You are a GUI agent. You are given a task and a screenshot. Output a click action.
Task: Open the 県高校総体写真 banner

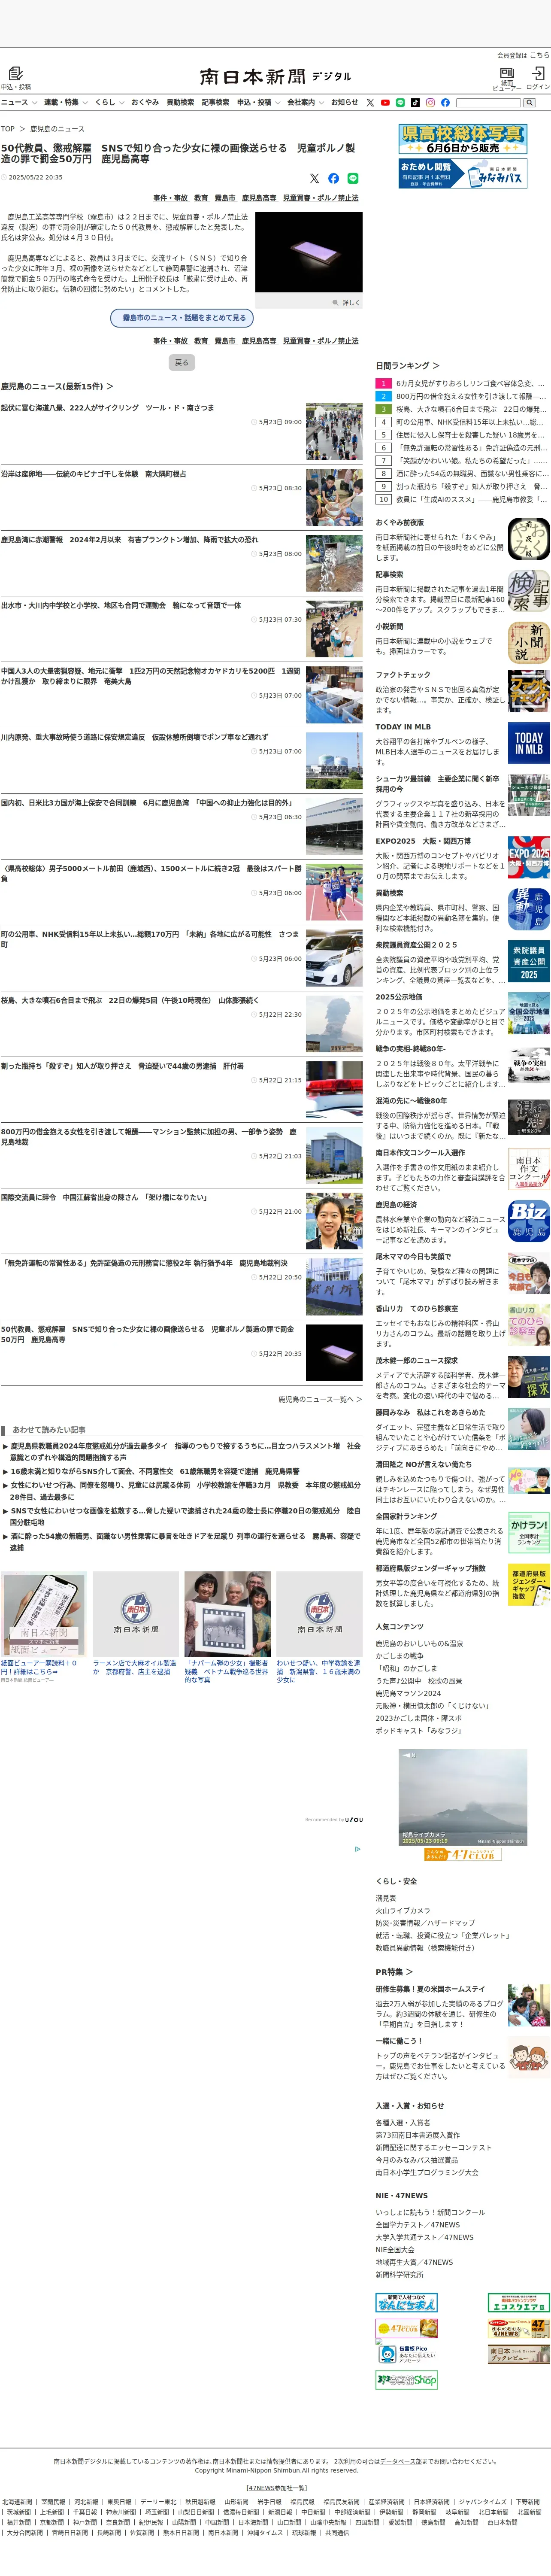click(463, 139)
